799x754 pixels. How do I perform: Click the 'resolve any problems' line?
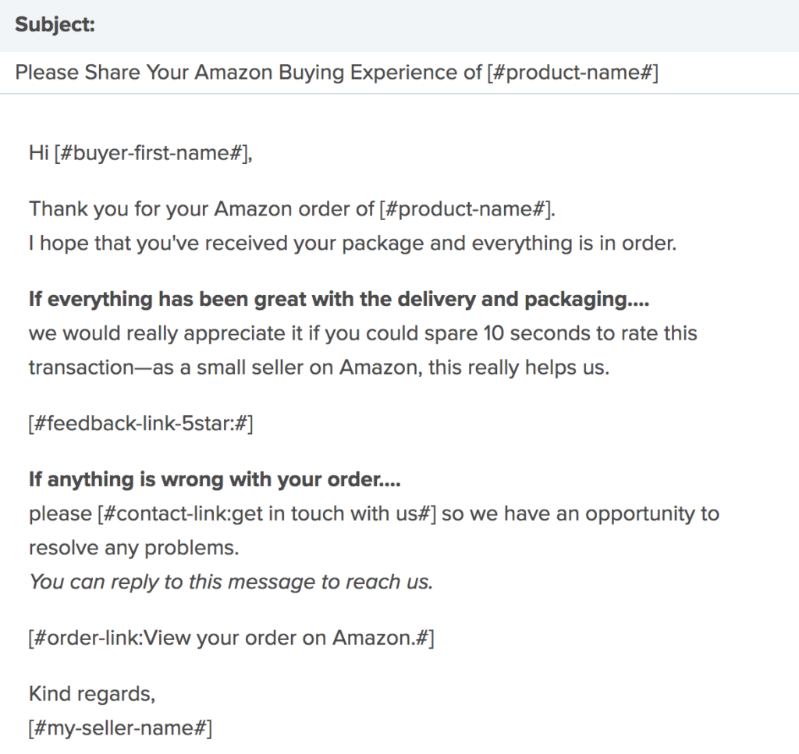click(x=133, y=547)
